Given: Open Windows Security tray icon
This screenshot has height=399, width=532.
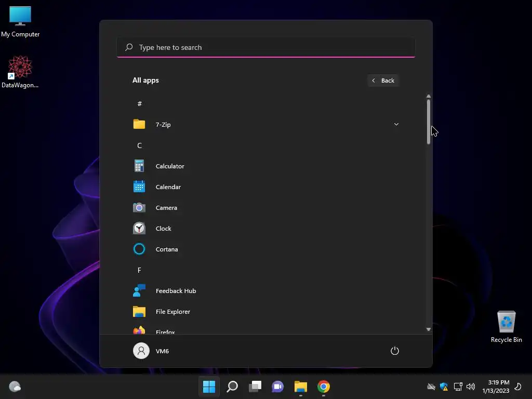Looking at the screenshot, I should pos(444,387).
